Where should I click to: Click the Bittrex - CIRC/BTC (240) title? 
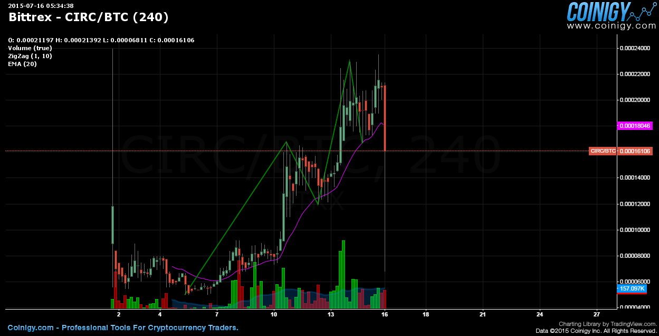(x=89, y=17)
